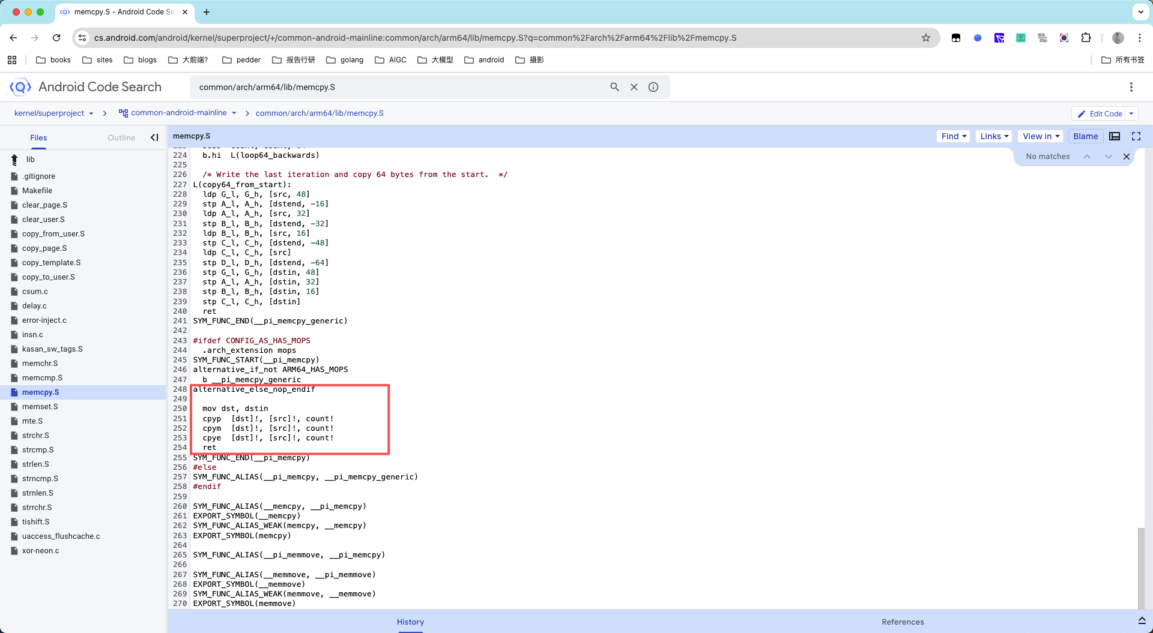Open the android bookmarks folder
1153x633 pixels.
point(484,60)
